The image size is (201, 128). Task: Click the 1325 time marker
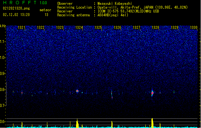coord(98,28)
